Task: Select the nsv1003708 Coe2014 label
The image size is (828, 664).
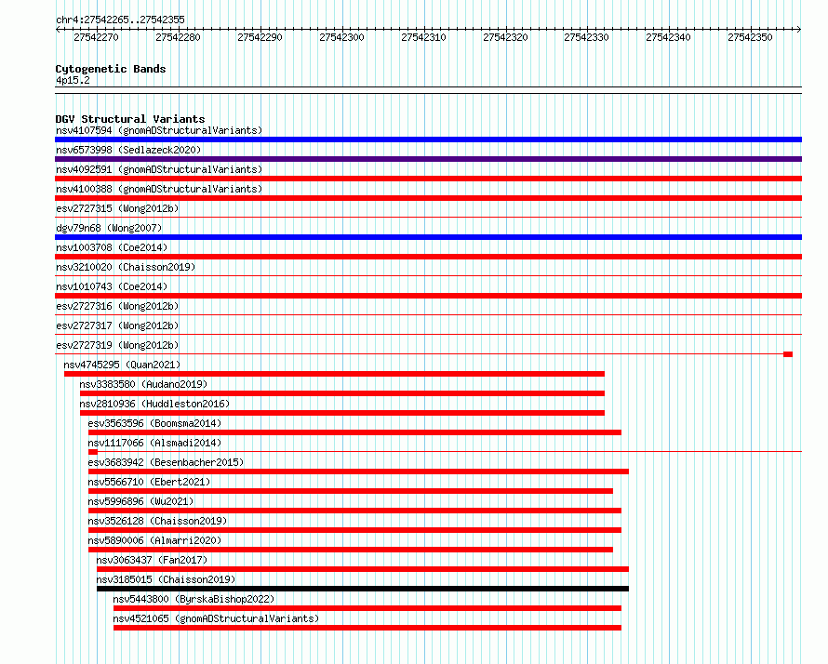Action: [112, 247]
